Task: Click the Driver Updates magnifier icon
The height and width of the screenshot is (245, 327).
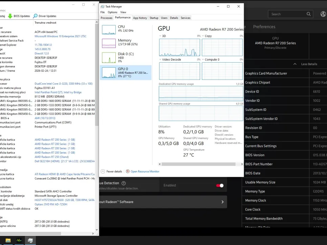Action: (36, 16)
